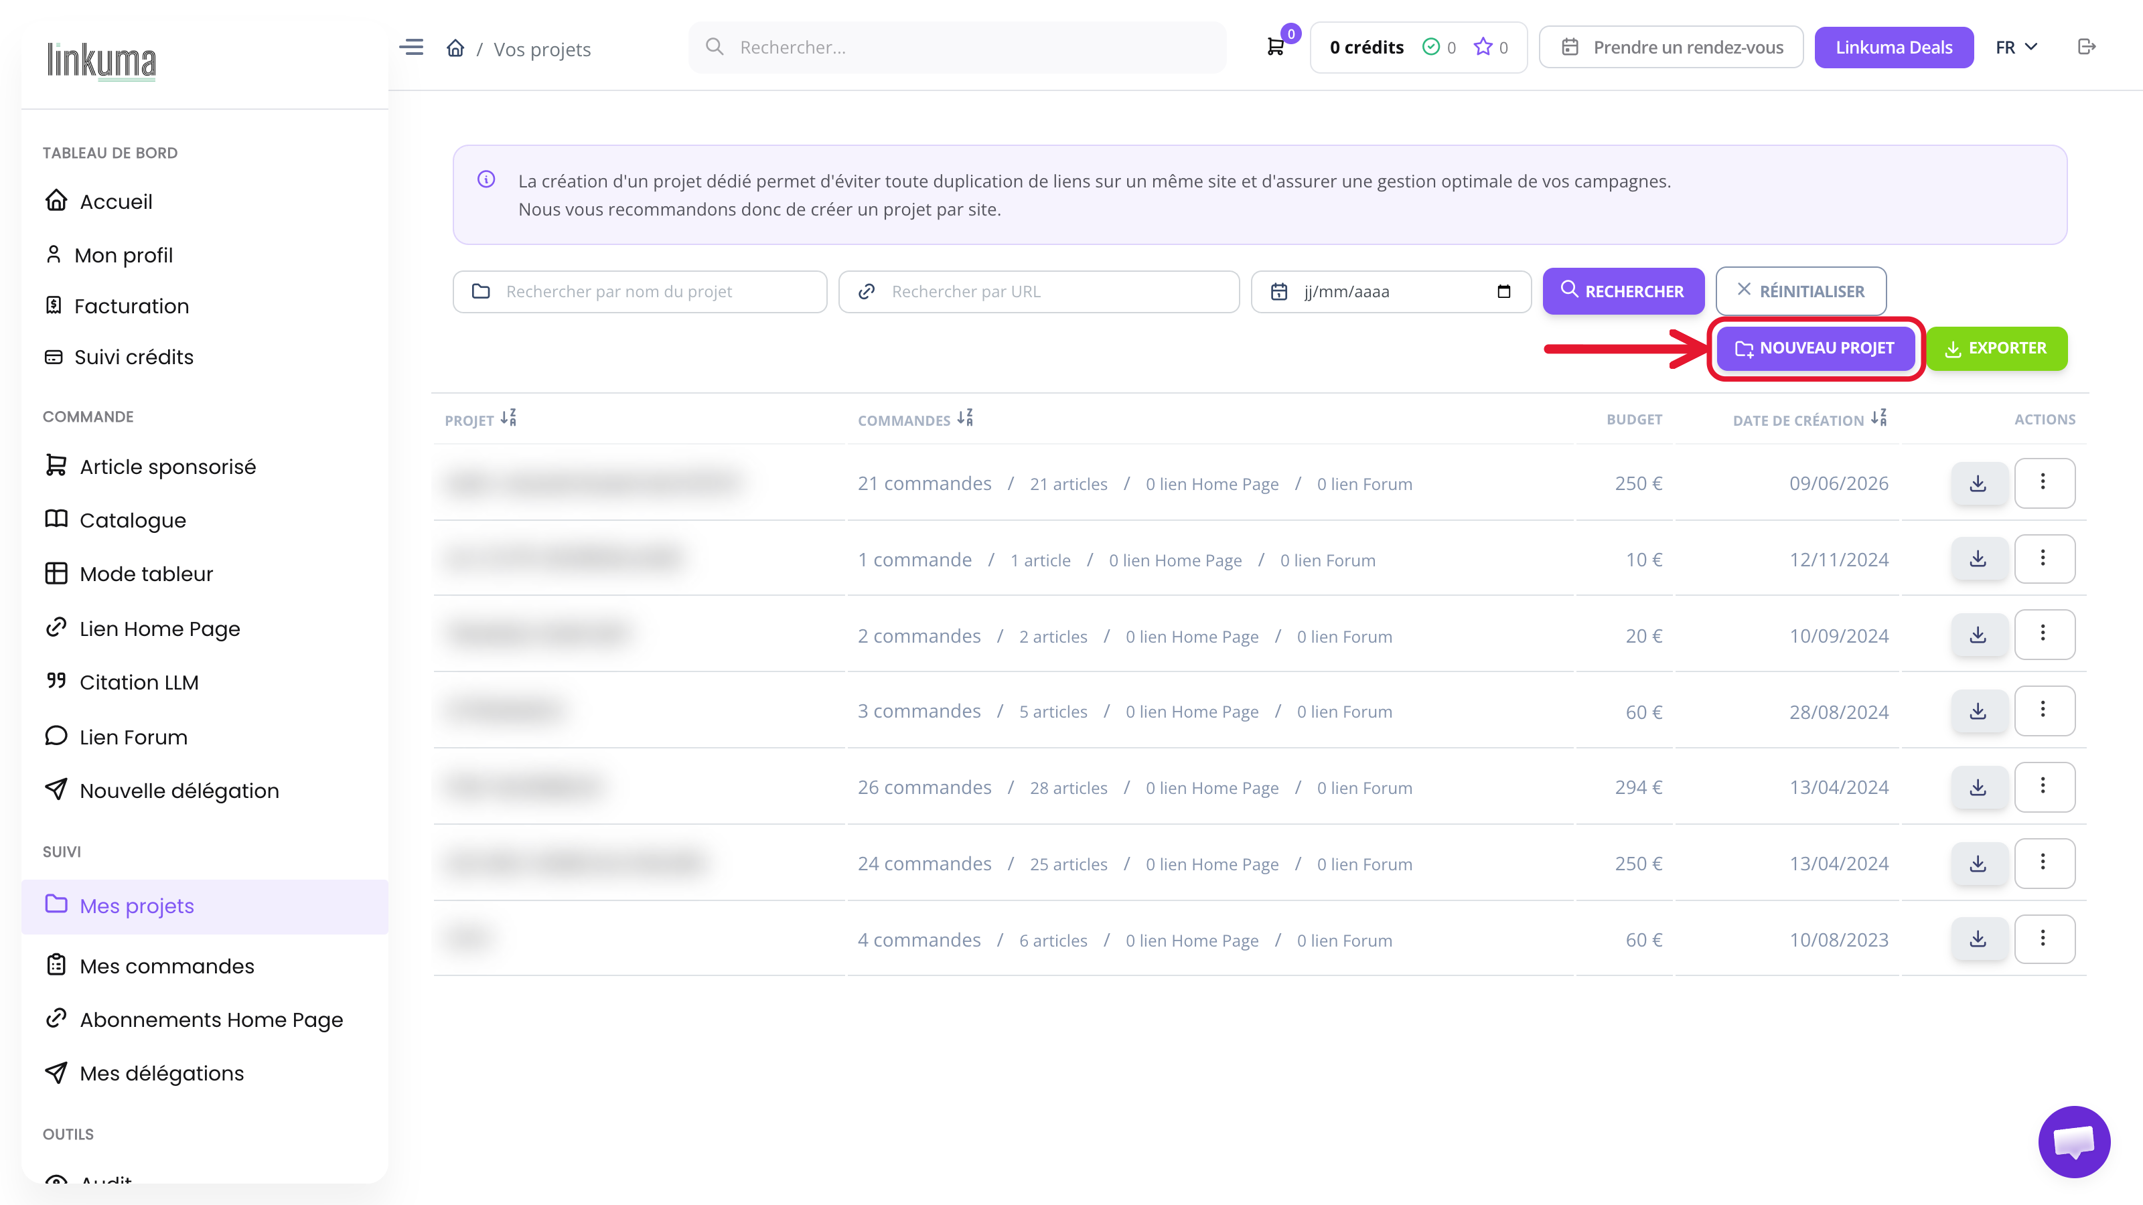Click the linkuma logo

pos(102,61)
